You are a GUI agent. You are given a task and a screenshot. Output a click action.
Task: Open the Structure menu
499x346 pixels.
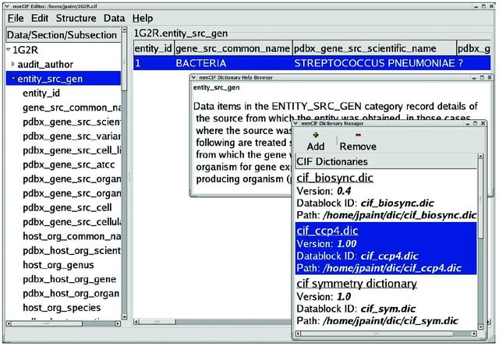[76, 19]
